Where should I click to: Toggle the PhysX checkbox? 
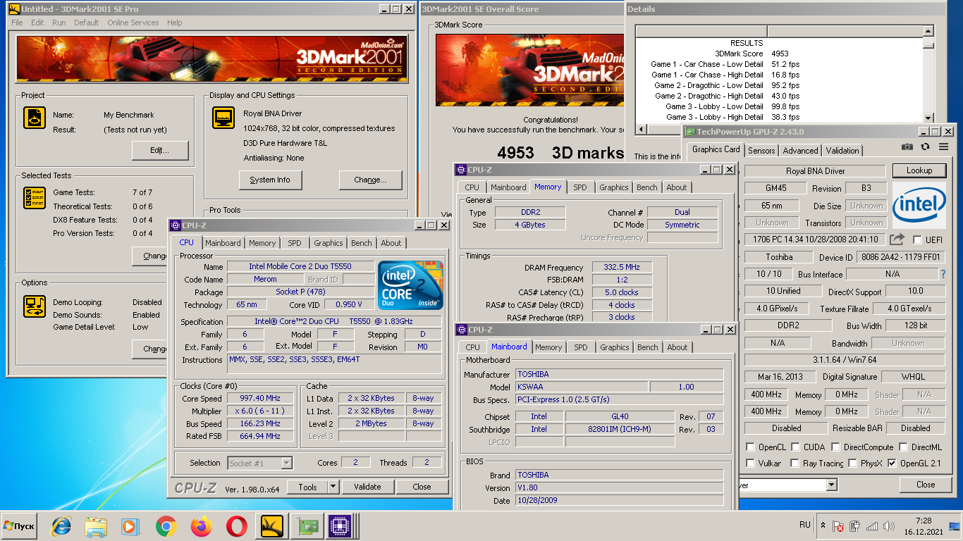(x=852, y=464)
